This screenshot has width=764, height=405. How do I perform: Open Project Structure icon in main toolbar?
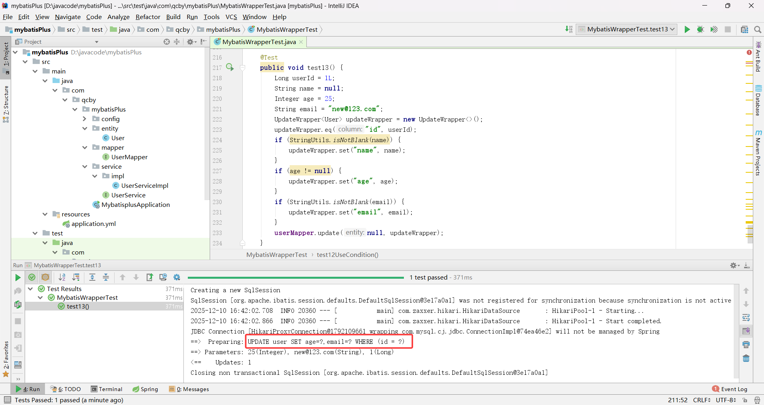pyautogui.click(x=744, y=29)
